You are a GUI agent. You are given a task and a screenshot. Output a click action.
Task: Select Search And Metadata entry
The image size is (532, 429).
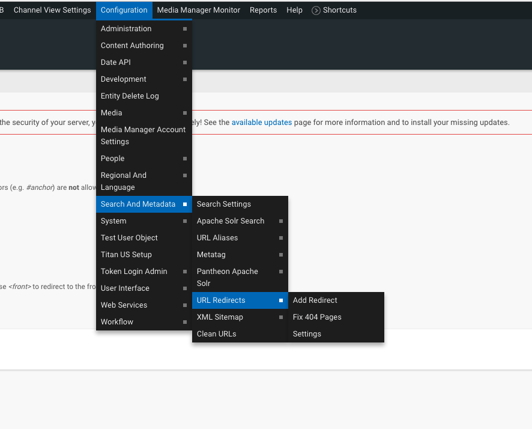pos(144,204)
